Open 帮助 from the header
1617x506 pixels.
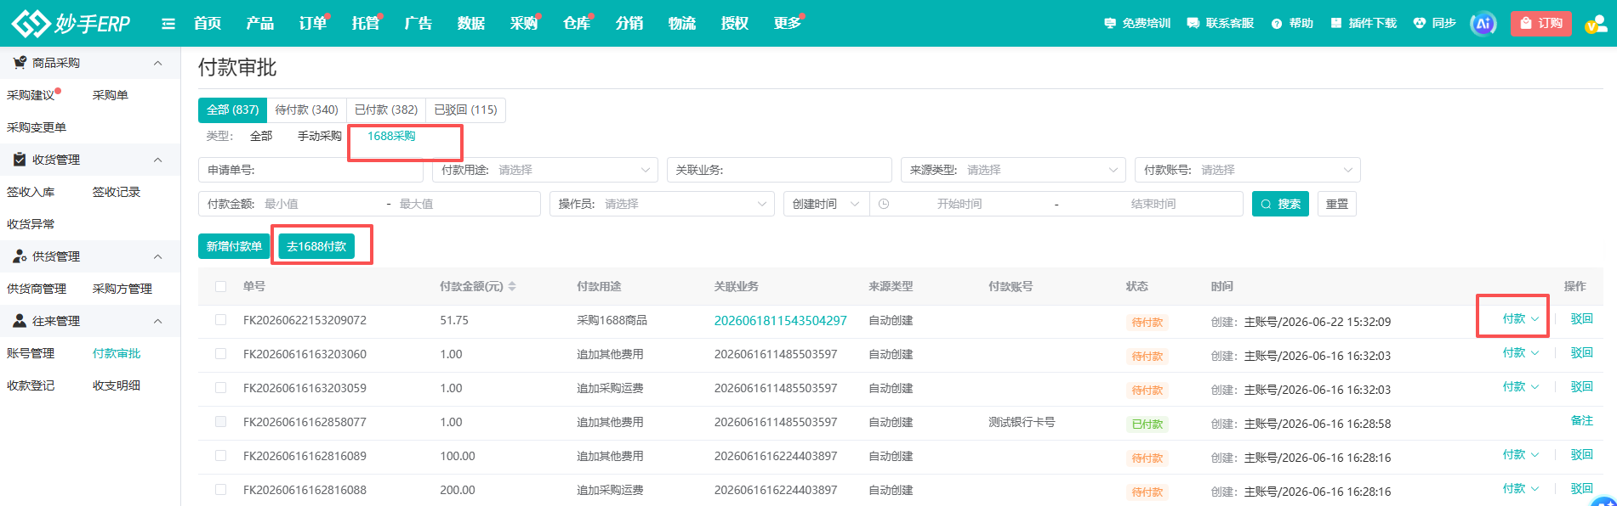pos(1292,23)
